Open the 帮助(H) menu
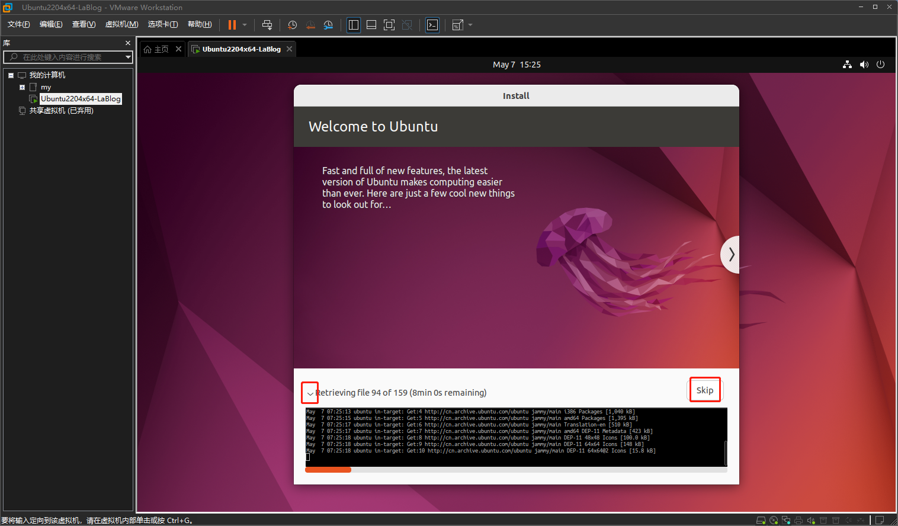Image resolution: width=898 pixels, height=526 pixels. pyautogui.click(x=200, y=24)
